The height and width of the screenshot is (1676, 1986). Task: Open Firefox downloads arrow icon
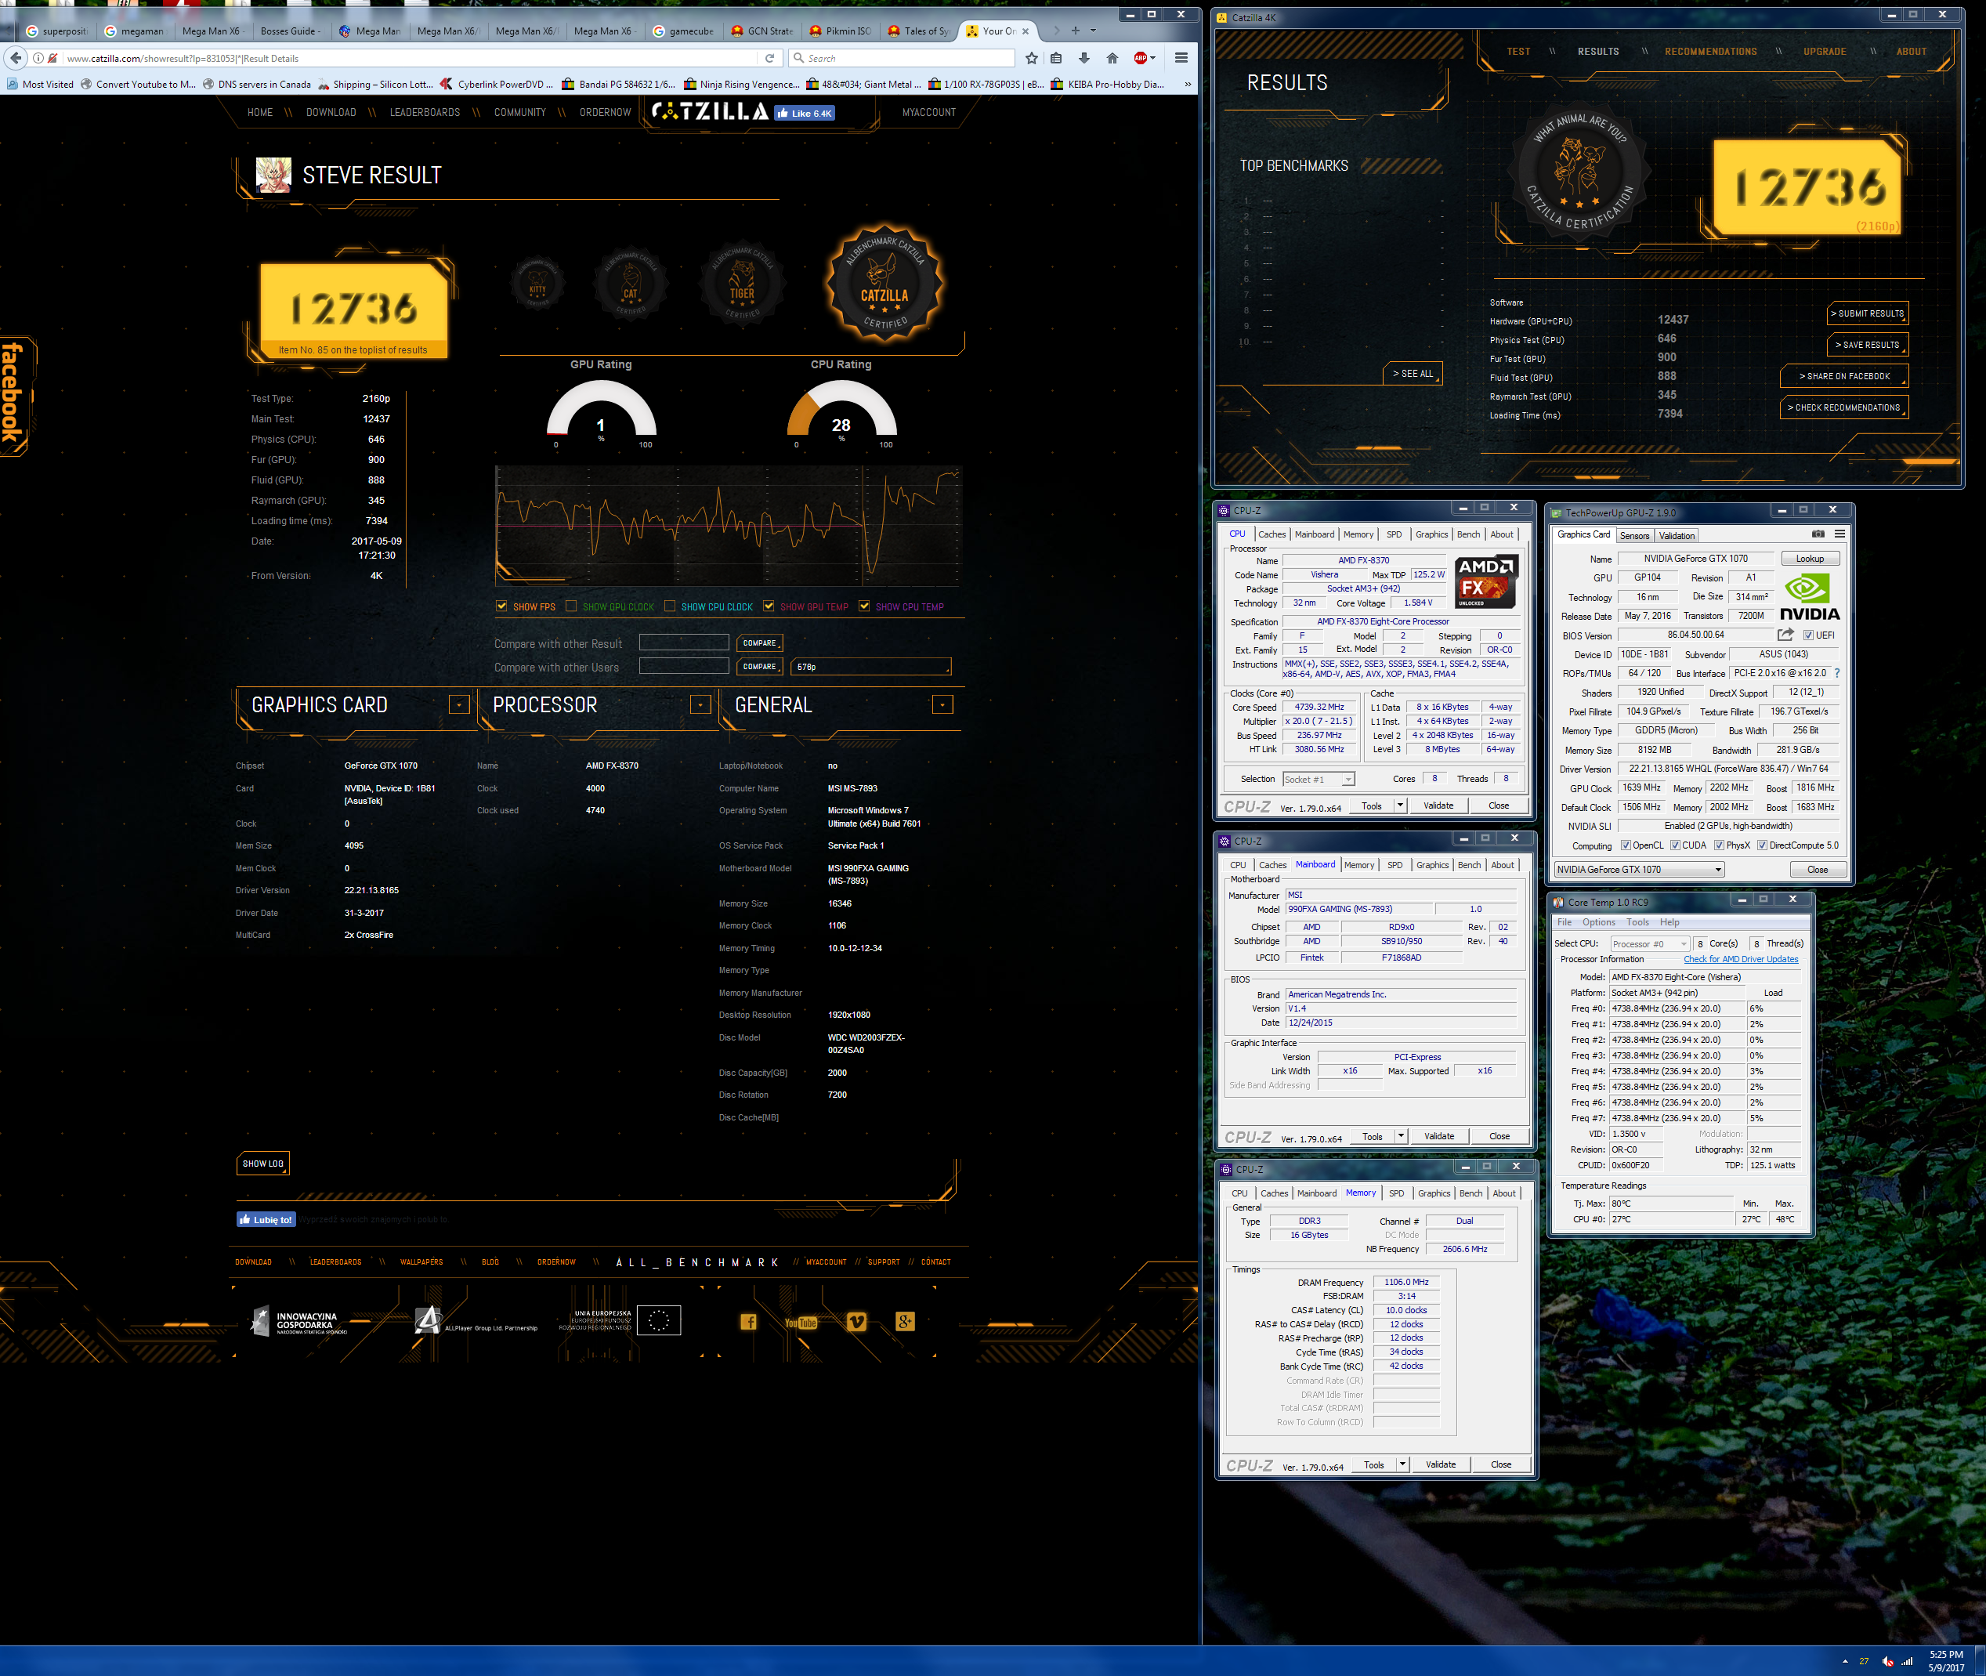click(1083, 58)
